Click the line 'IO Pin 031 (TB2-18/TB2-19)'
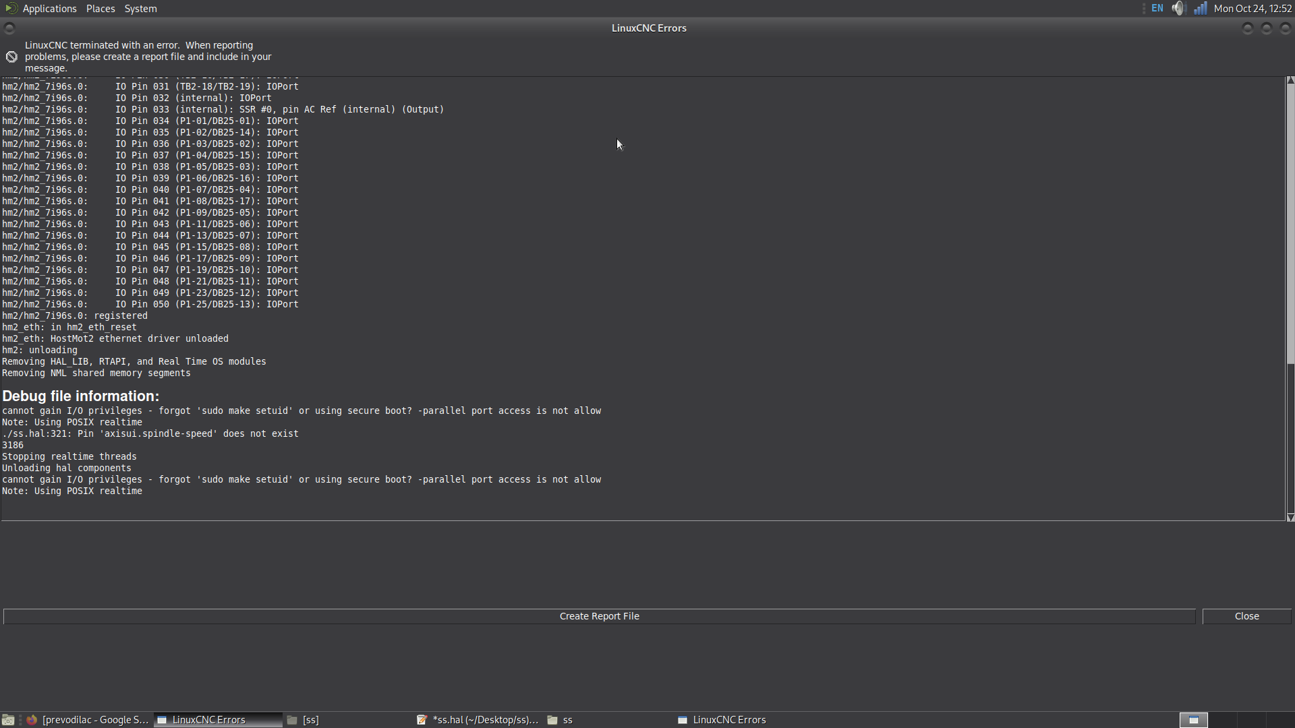Screen dimensions: 1295x728 (150, 86)
